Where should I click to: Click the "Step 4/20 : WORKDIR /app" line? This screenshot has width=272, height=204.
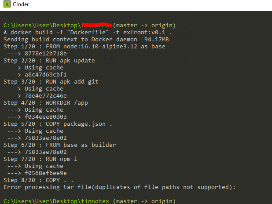pyautogui.click(x=46, y=103)
